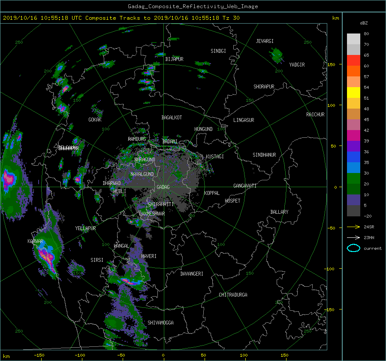The width and height of the screenshot is (386, 361).
Task: Pick the dark gray 5 to -20 swatch
Action: click(353, 210)
